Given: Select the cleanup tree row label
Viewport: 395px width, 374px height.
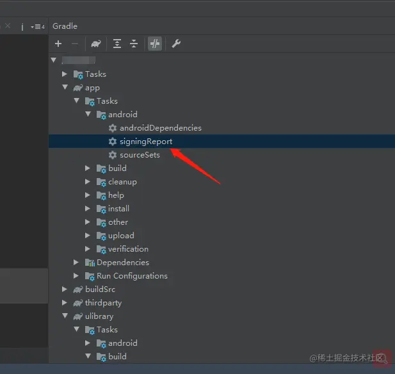Looking at the screenshot, I should point(122,182).
